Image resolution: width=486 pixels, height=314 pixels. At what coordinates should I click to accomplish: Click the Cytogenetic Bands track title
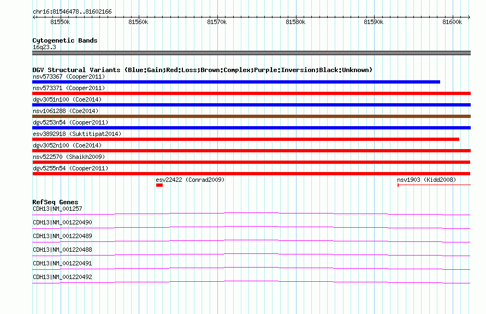[x=65, y=40]
